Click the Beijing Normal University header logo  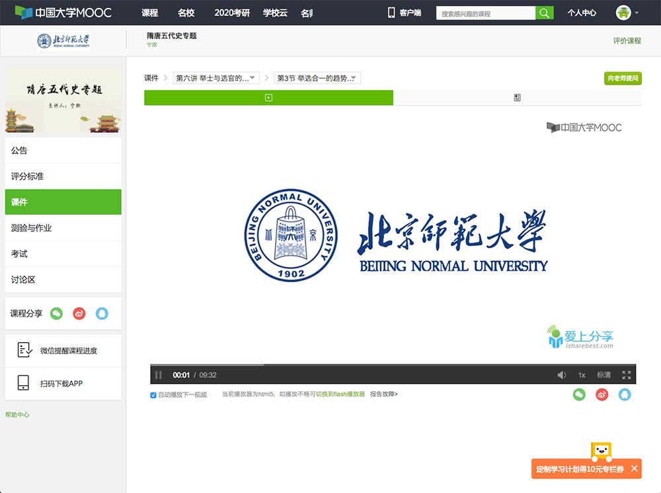click(63, 41)
